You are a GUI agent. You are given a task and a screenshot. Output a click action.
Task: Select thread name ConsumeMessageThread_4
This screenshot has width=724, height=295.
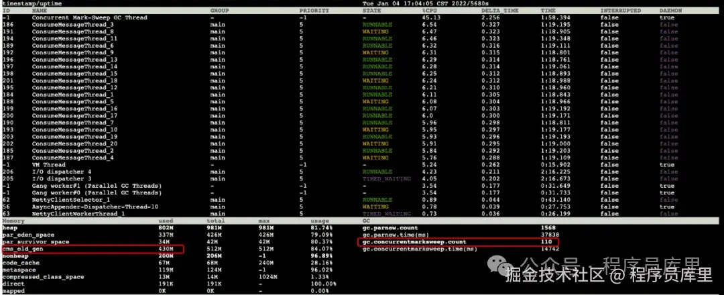pyautogui.click(x=72, y=158)
